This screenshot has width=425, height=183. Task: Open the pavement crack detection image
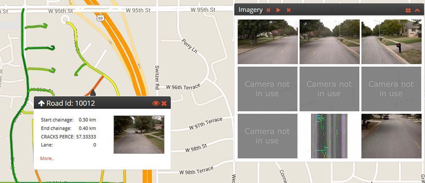[329, 136]
